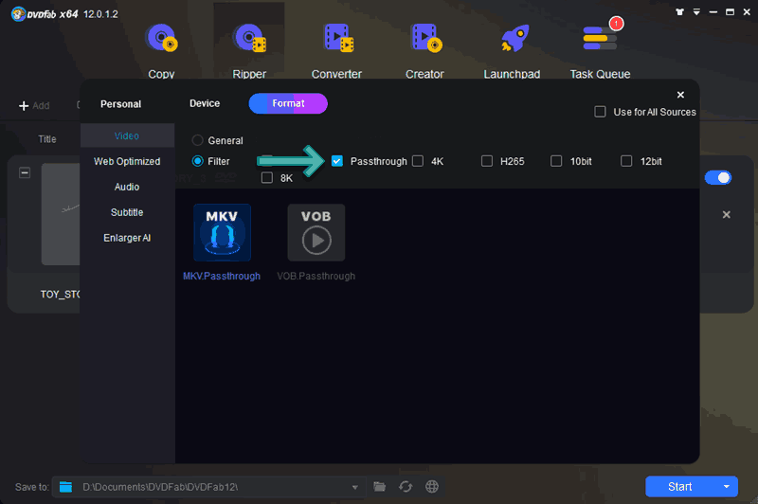Switch to the Personal tab

point(121,104)
